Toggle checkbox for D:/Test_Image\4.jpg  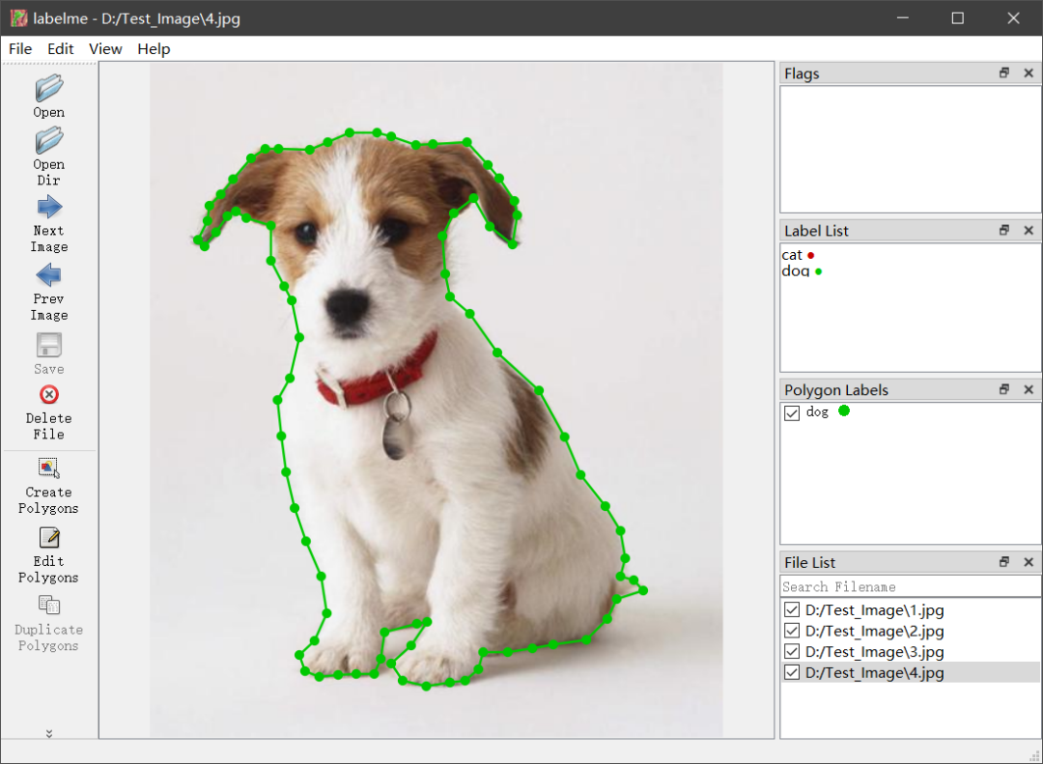[792, 672]
